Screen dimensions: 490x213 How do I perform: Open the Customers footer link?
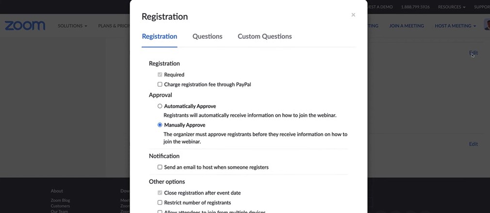tap(60, 206)
